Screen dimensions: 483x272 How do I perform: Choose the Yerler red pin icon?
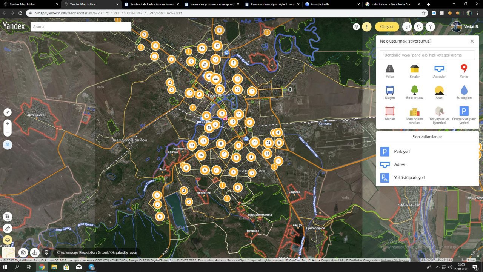click(464, 69)
